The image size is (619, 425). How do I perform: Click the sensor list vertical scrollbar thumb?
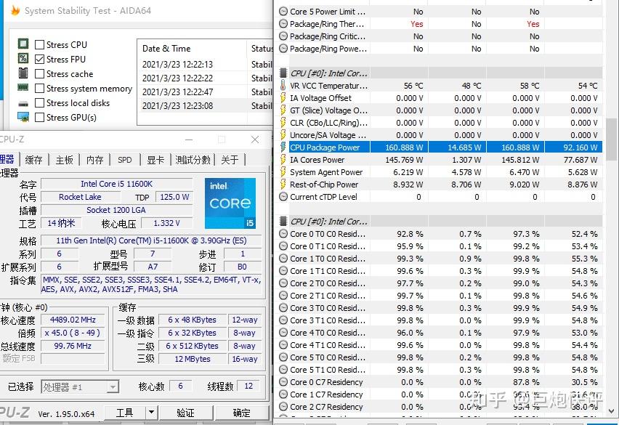[611, 139]
